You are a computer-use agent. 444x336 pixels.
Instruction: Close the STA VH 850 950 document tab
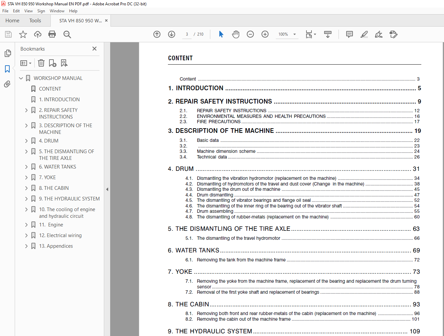point(106,21)
